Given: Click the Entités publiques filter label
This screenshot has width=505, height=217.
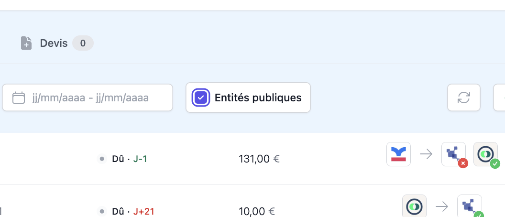Looking at the screenshot, I should click(258, 98).
